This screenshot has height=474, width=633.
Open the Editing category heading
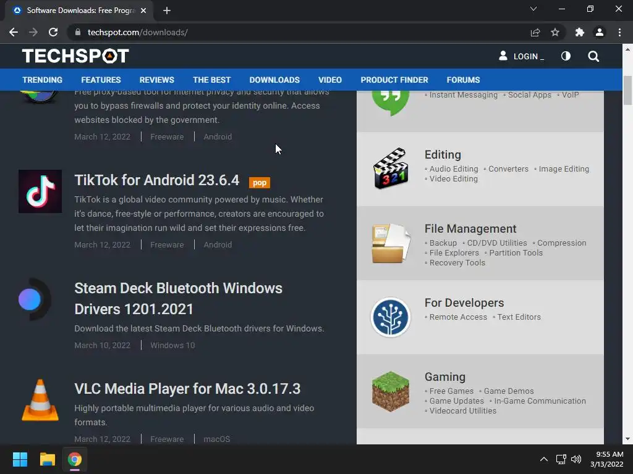tap(443, 155)
